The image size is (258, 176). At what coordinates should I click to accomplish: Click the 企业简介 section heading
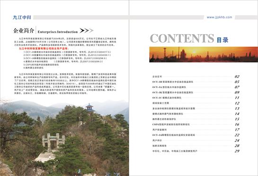tap(24, 31)
